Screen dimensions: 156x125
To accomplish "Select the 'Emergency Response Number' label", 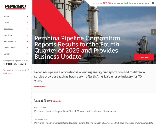I will [x=16, y=61].
